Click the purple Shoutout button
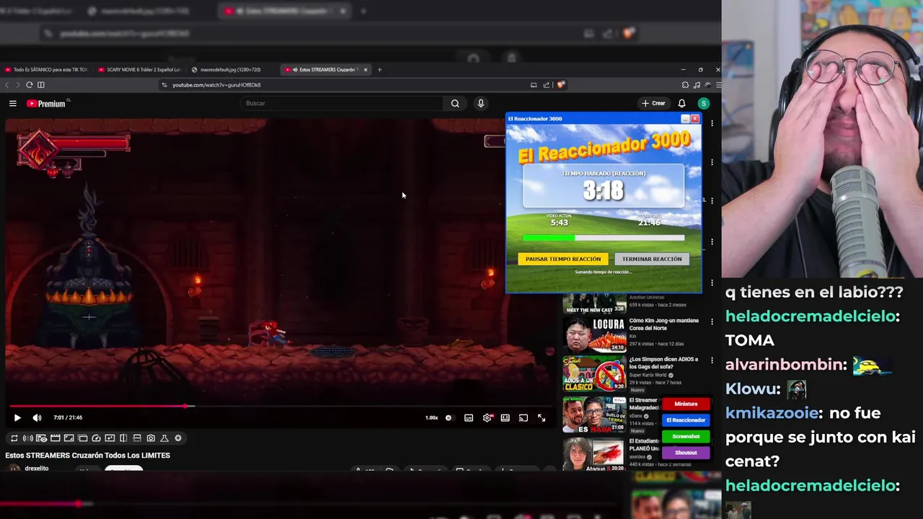This screenshot has height=519, width=923. [x=686, y=453]
